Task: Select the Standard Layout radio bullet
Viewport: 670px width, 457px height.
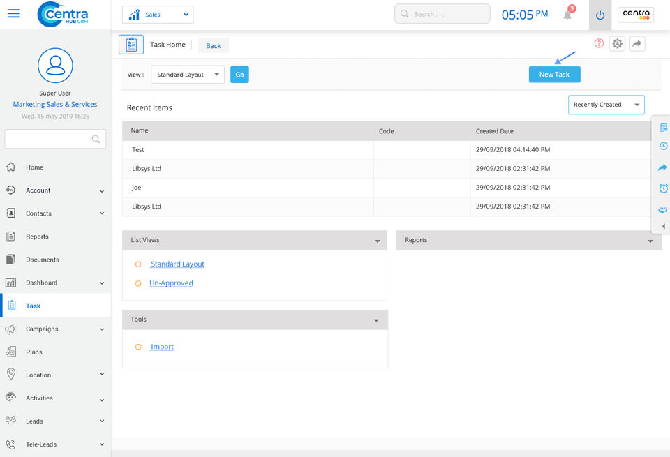Action: (138, 264)
